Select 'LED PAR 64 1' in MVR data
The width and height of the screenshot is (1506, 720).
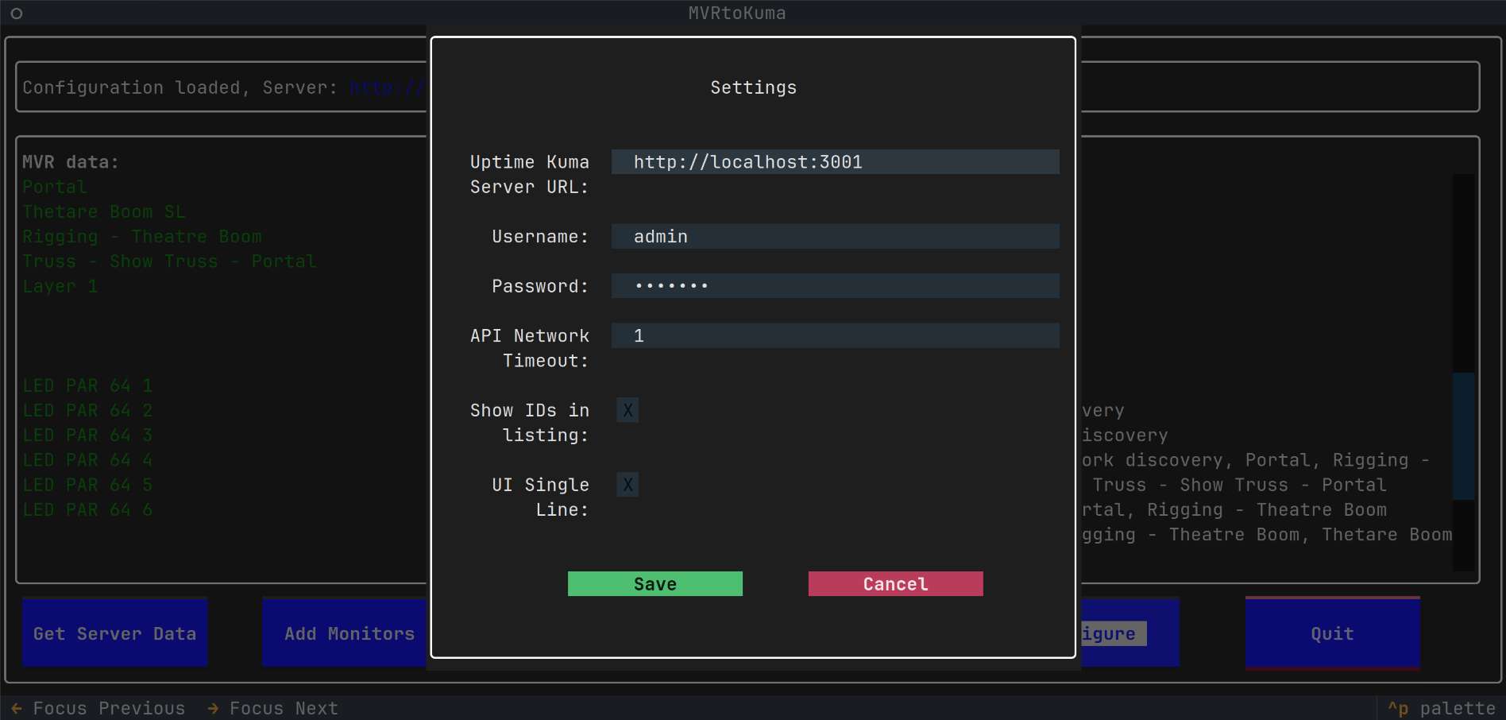point(87,385)
